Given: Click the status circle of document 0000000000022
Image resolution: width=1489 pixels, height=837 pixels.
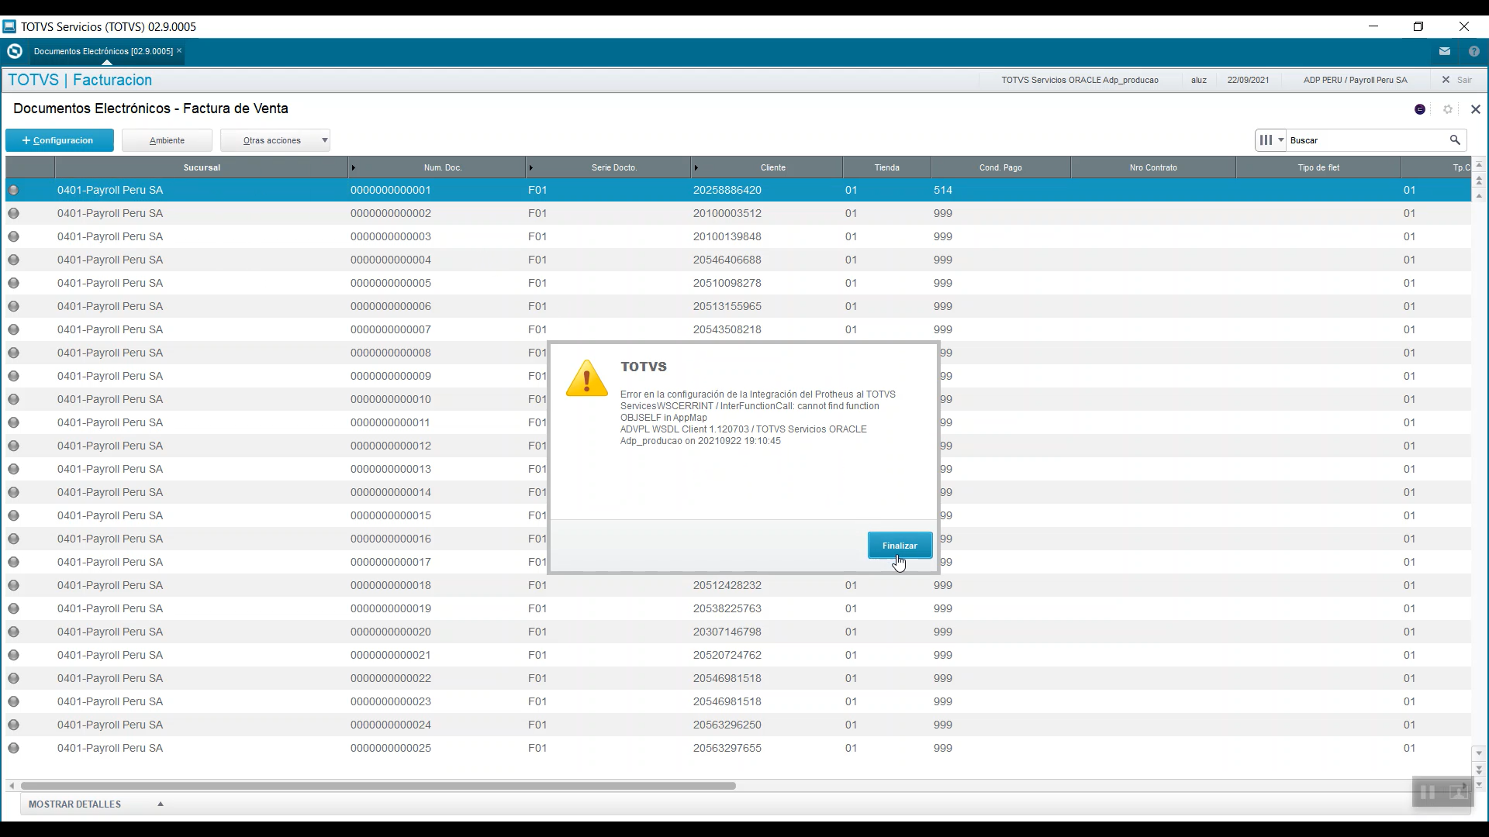Looking at the screenshot, I should tap(13, 678).
